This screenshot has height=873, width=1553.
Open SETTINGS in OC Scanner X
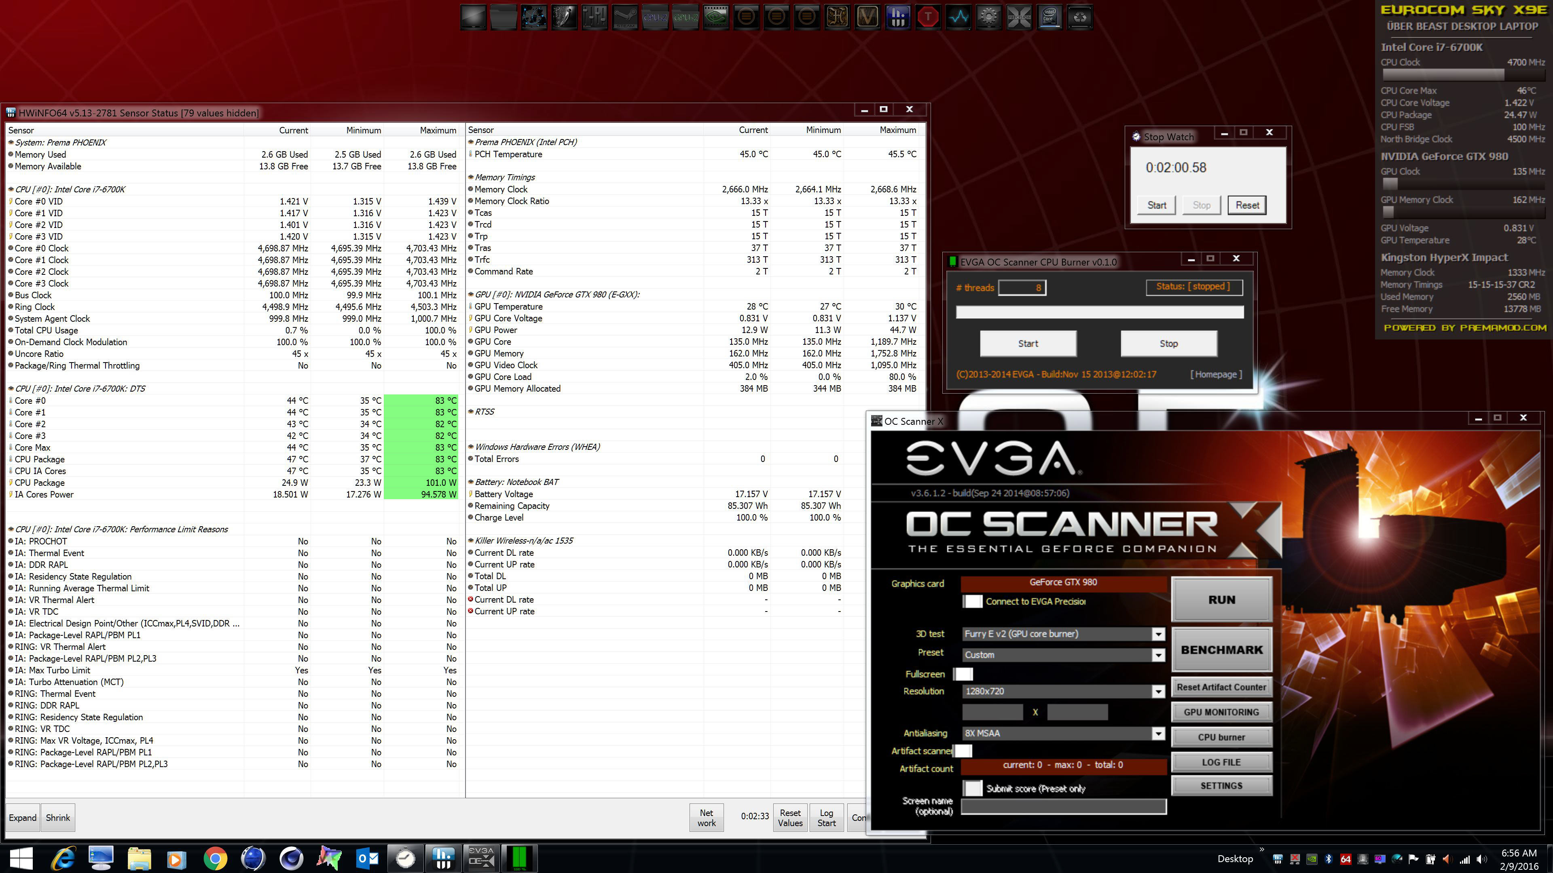coord(1221,786)
